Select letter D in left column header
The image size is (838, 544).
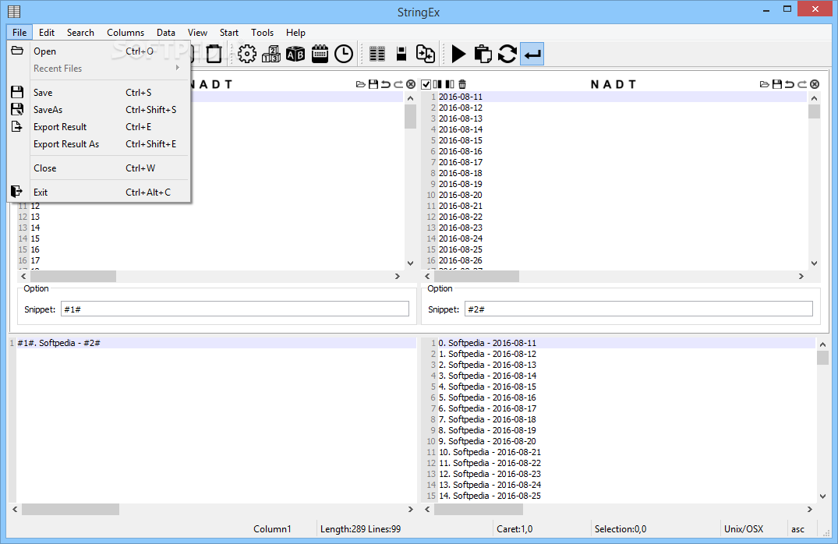pyautogui.click(x=216, y=84)
